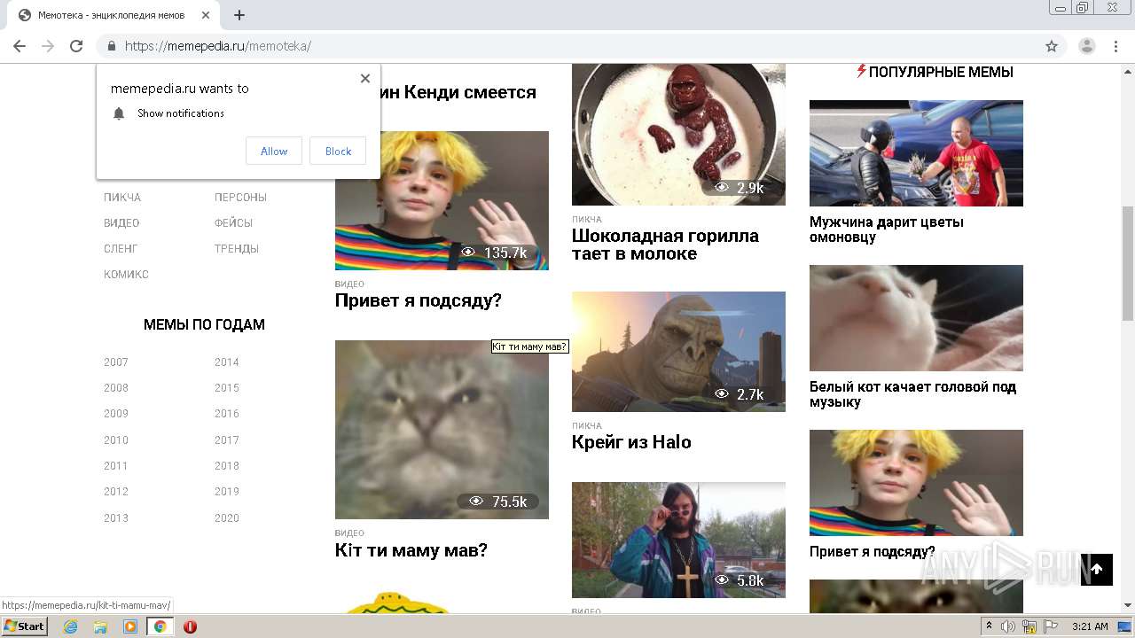Click the ПИКЧА tag above 'Крейг из Halo'

(587, 426)
